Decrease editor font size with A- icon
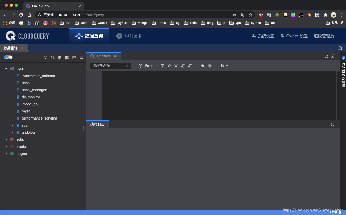 pos(190,66)
